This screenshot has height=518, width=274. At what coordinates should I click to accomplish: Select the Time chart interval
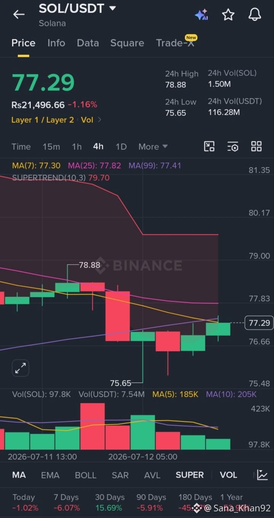(21, 147)
